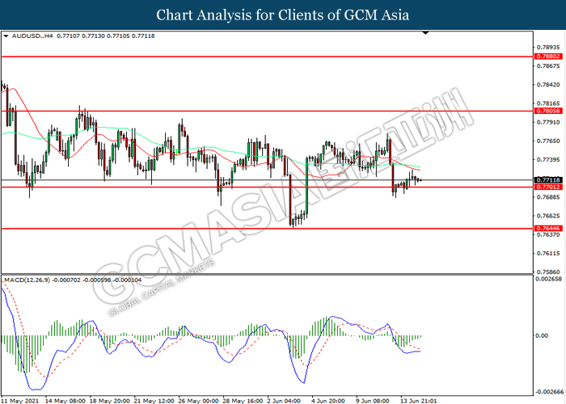
Task: Click the 28 May 16:00 time label
Action: coord(243,401)
